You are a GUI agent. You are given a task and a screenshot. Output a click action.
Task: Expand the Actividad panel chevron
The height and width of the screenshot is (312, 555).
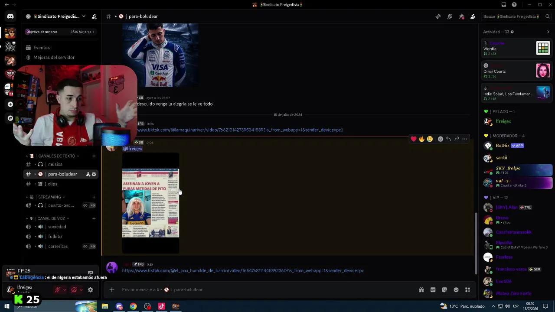click(x=548, y=32)
